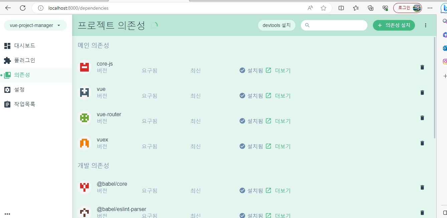Viewport: 447px width, 218px height.
Task: Delete @babel/core with the trash icon
Action: tap(422, 187)
